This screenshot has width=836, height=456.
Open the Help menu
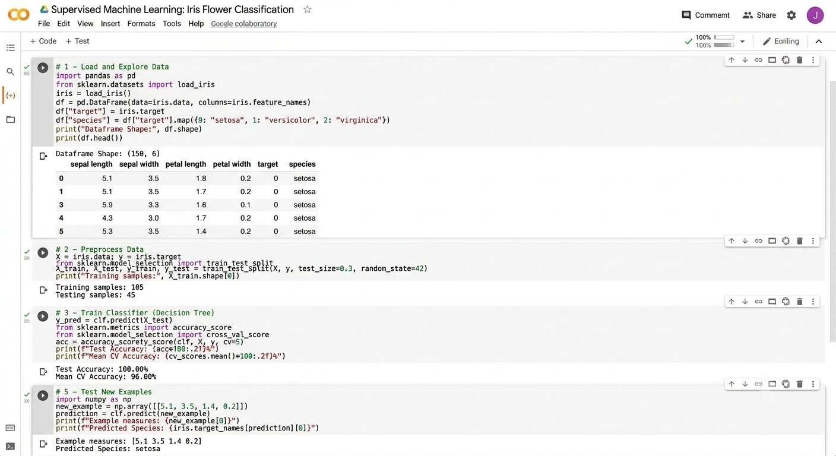point(196,24)
